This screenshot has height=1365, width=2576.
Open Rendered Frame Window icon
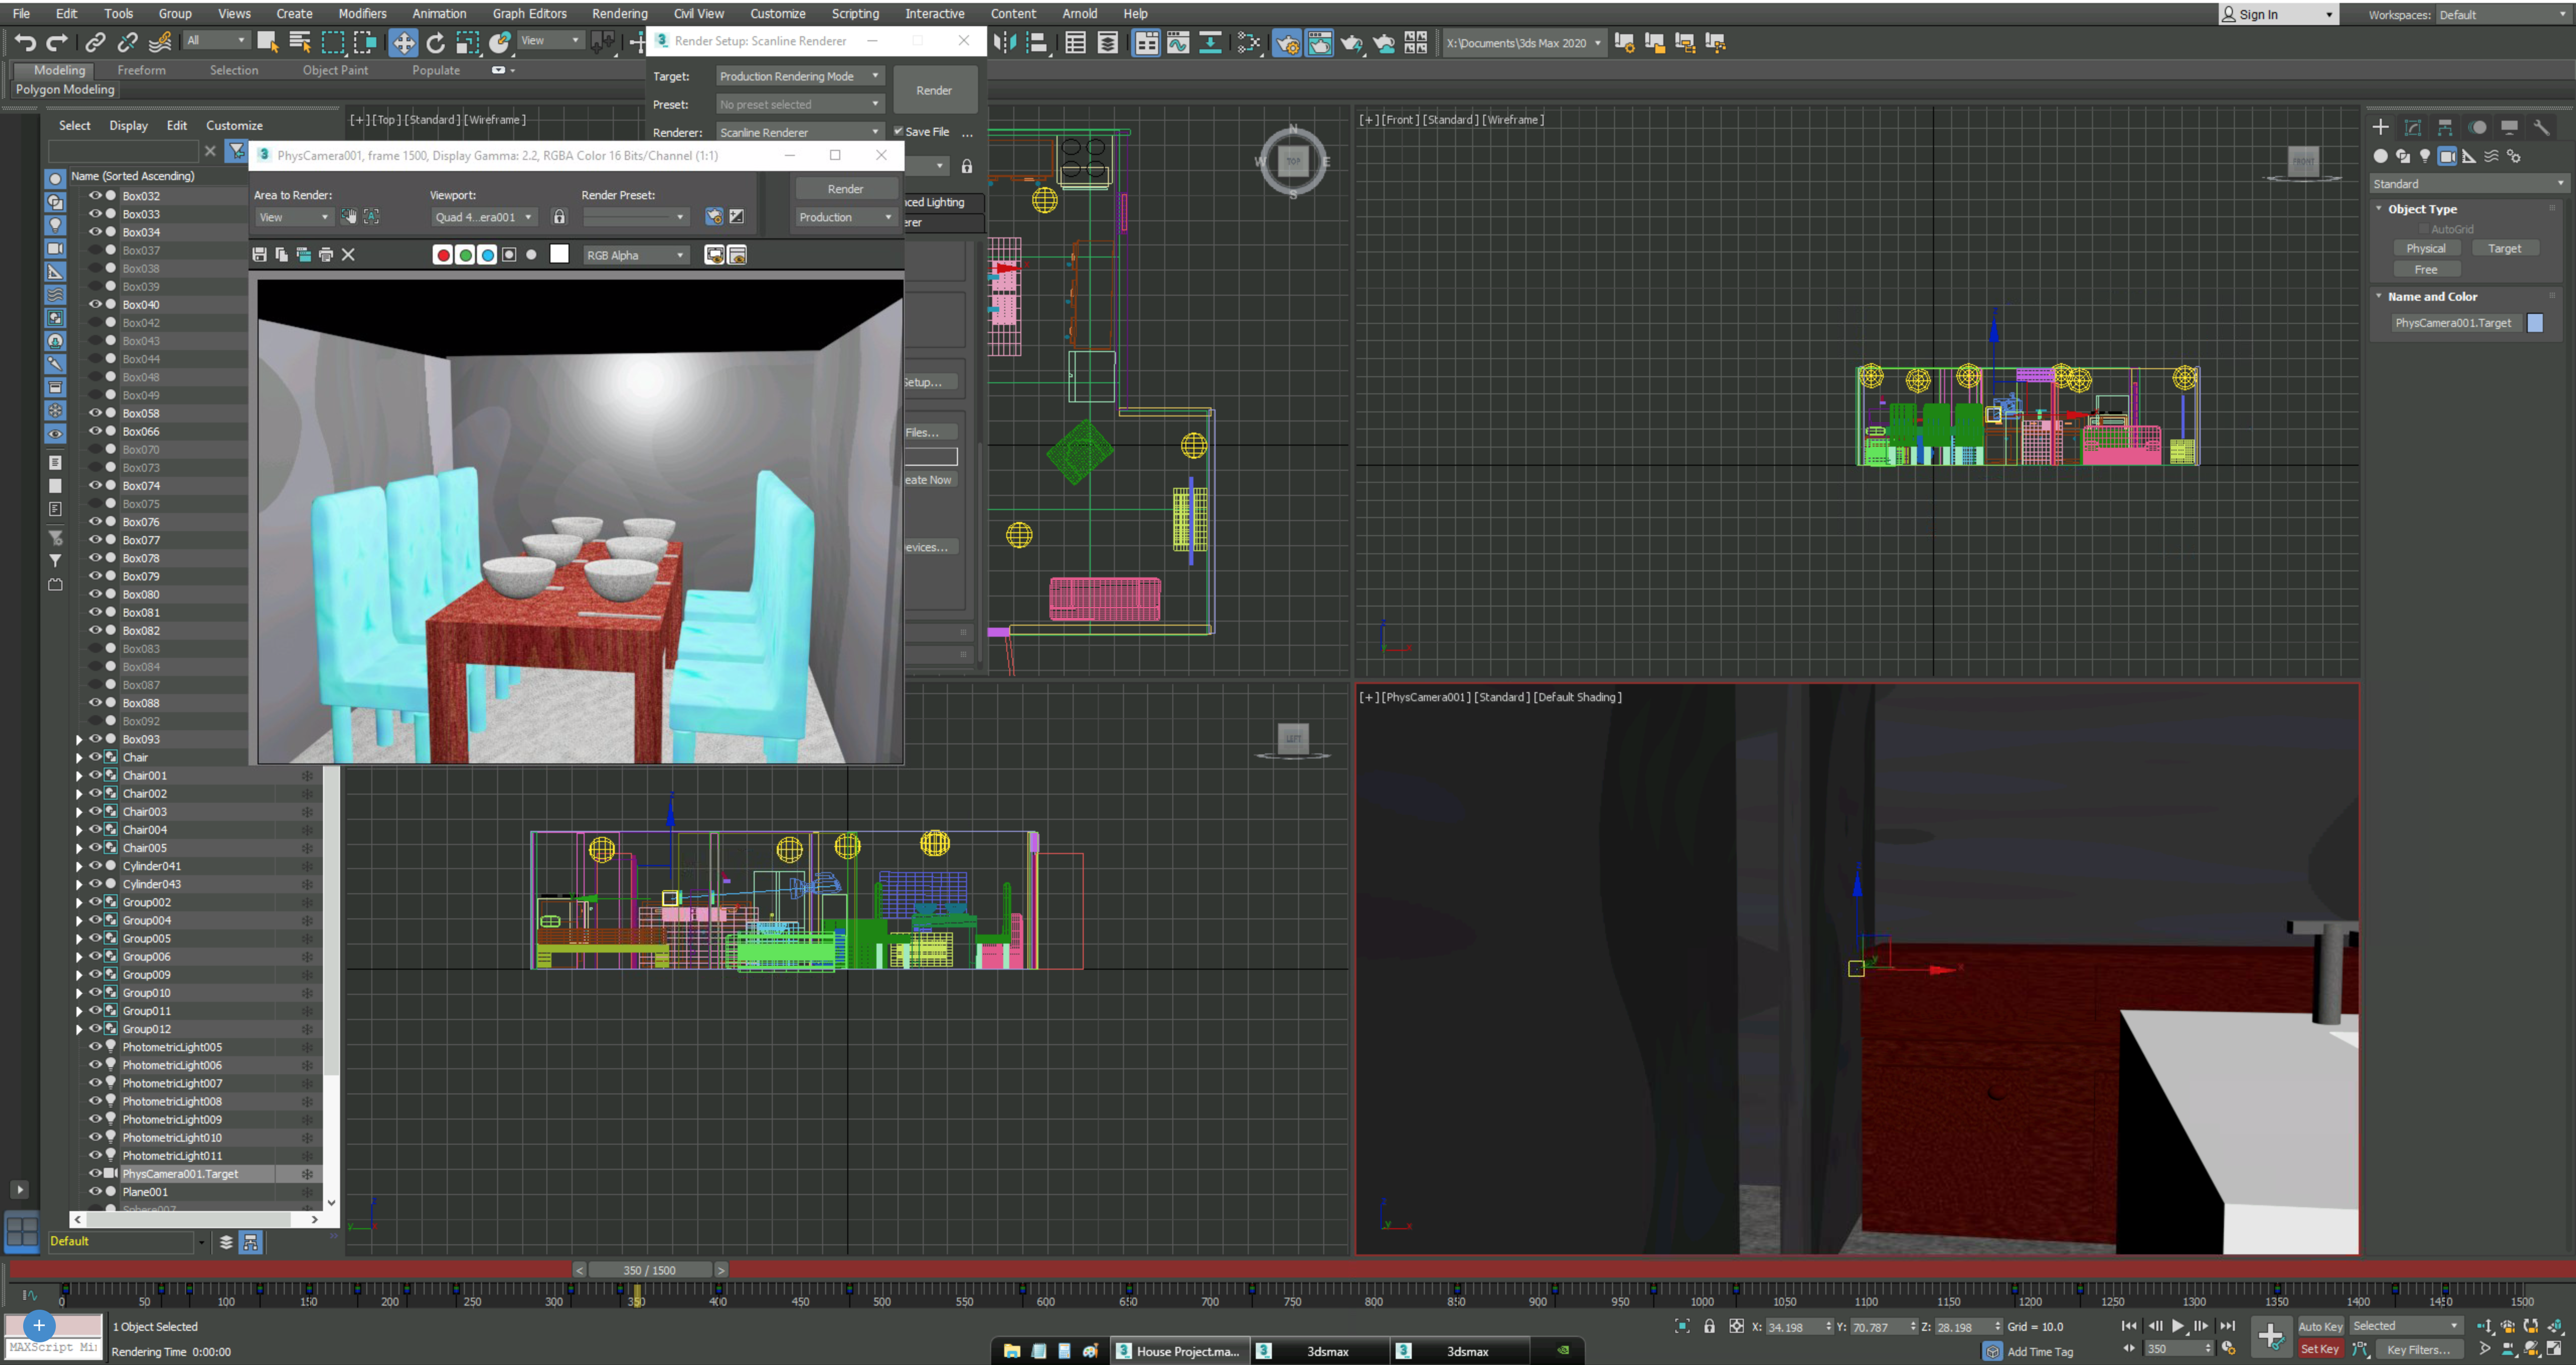click(1320, 42)
